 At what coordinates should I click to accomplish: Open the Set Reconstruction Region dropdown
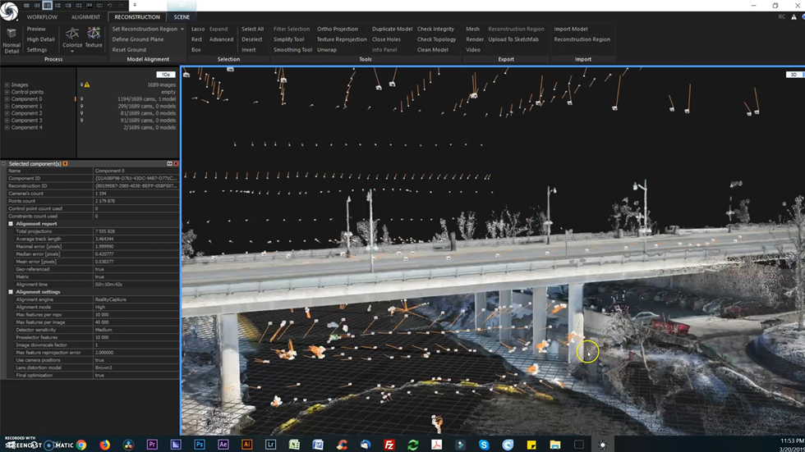point(182,30)
